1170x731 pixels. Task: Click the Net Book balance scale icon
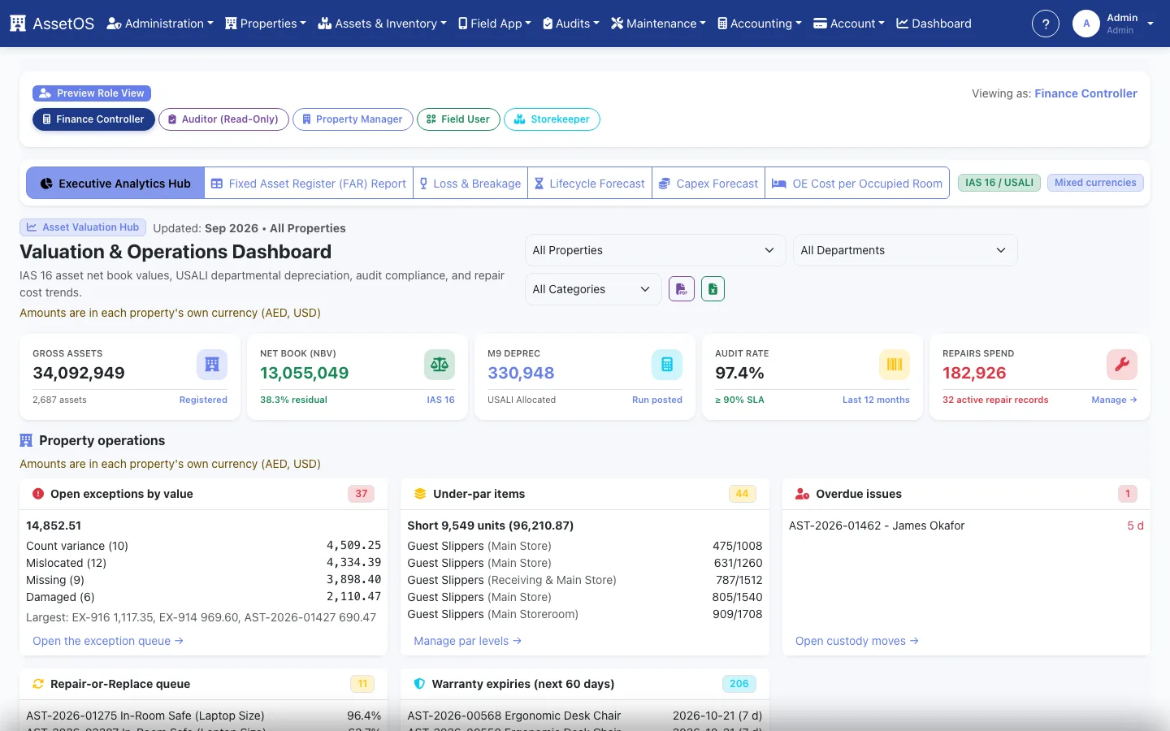pyautogui.click(x=440, y=365)
